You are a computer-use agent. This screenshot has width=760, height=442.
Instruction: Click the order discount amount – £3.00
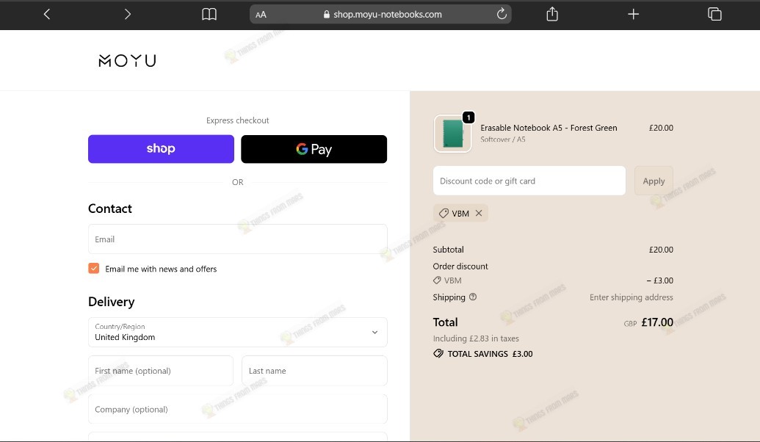coord(659,280)
